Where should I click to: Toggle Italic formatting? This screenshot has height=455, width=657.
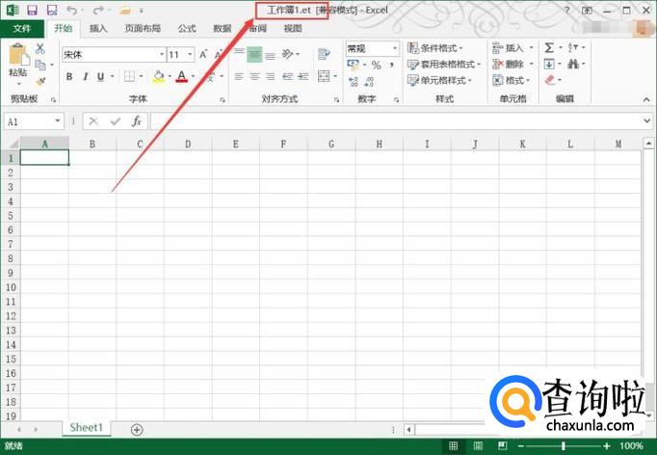[x=85, y=77]
